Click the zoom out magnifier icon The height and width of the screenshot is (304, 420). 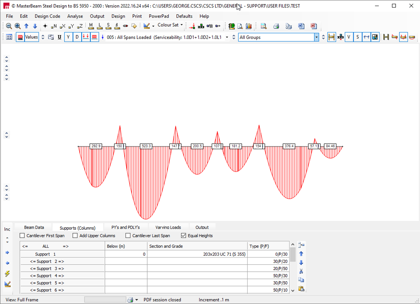[x=9, y=26]
